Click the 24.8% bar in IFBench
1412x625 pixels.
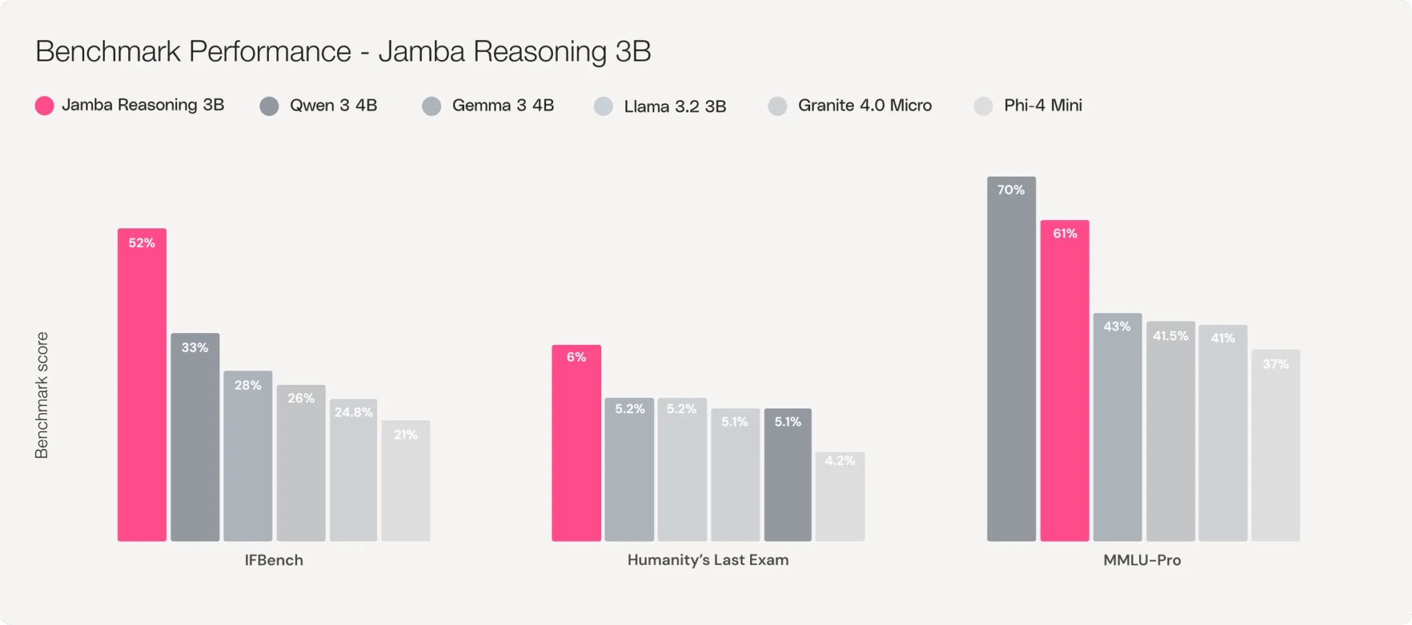353,470
